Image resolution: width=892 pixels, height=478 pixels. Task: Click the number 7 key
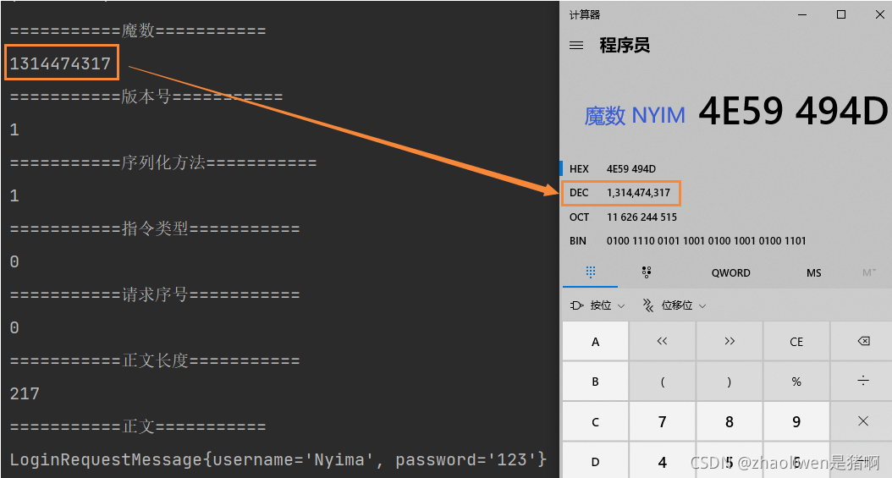[x=662, y=421]
